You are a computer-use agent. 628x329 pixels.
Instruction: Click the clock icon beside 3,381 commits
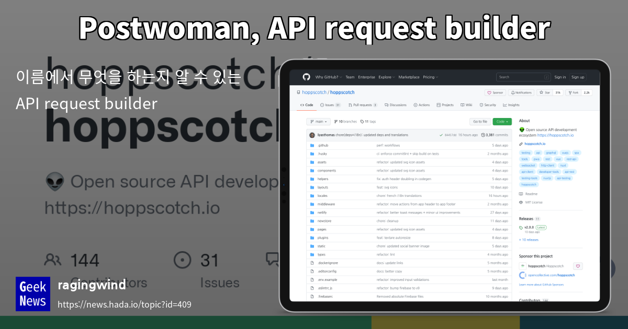(x=483, y=135)
